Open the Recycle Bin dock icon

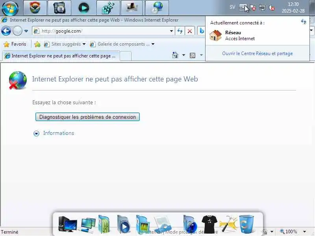247,224
